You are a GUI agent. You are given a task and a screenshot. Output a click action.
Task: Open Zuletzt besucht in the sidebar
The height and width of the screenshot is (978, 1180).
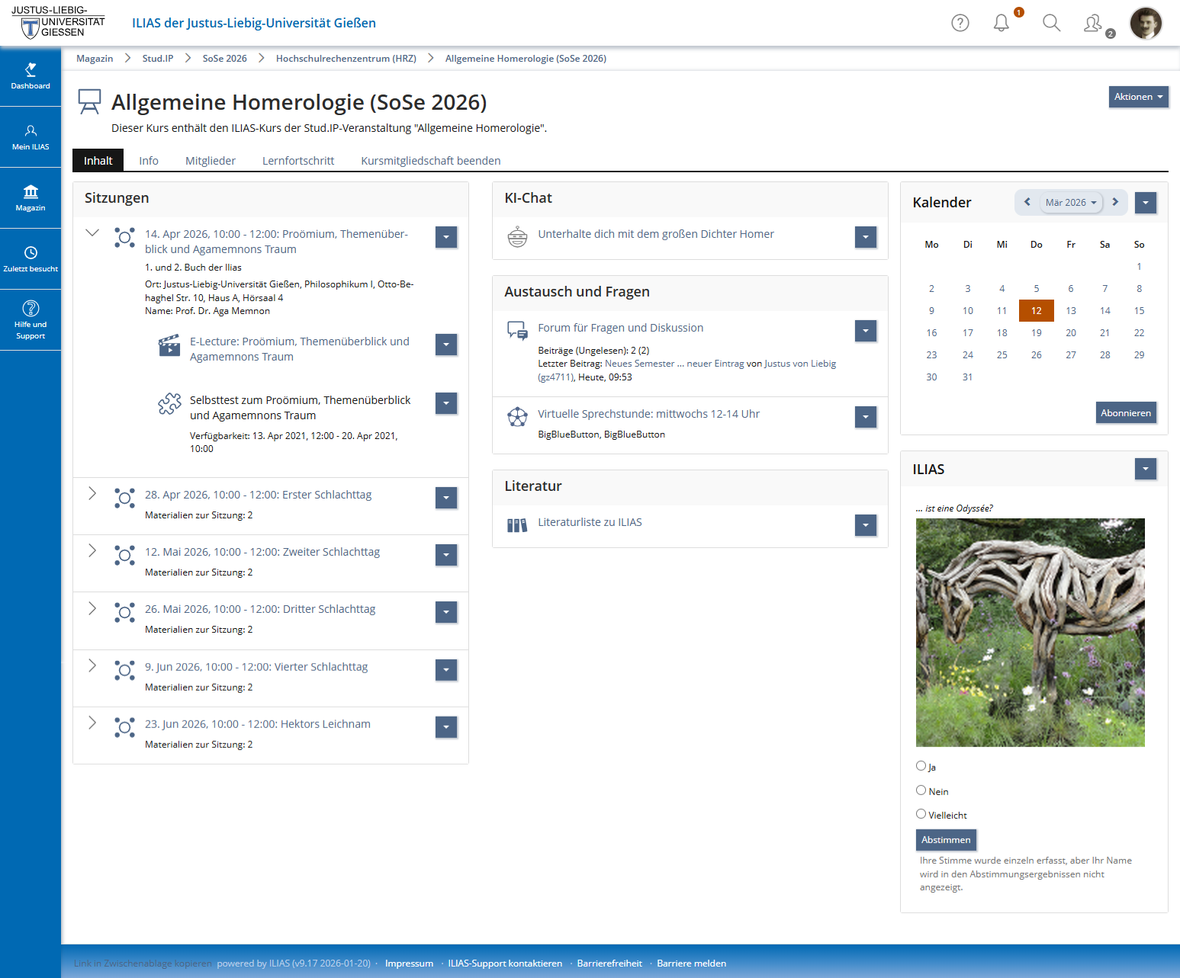tap(31, 259)
